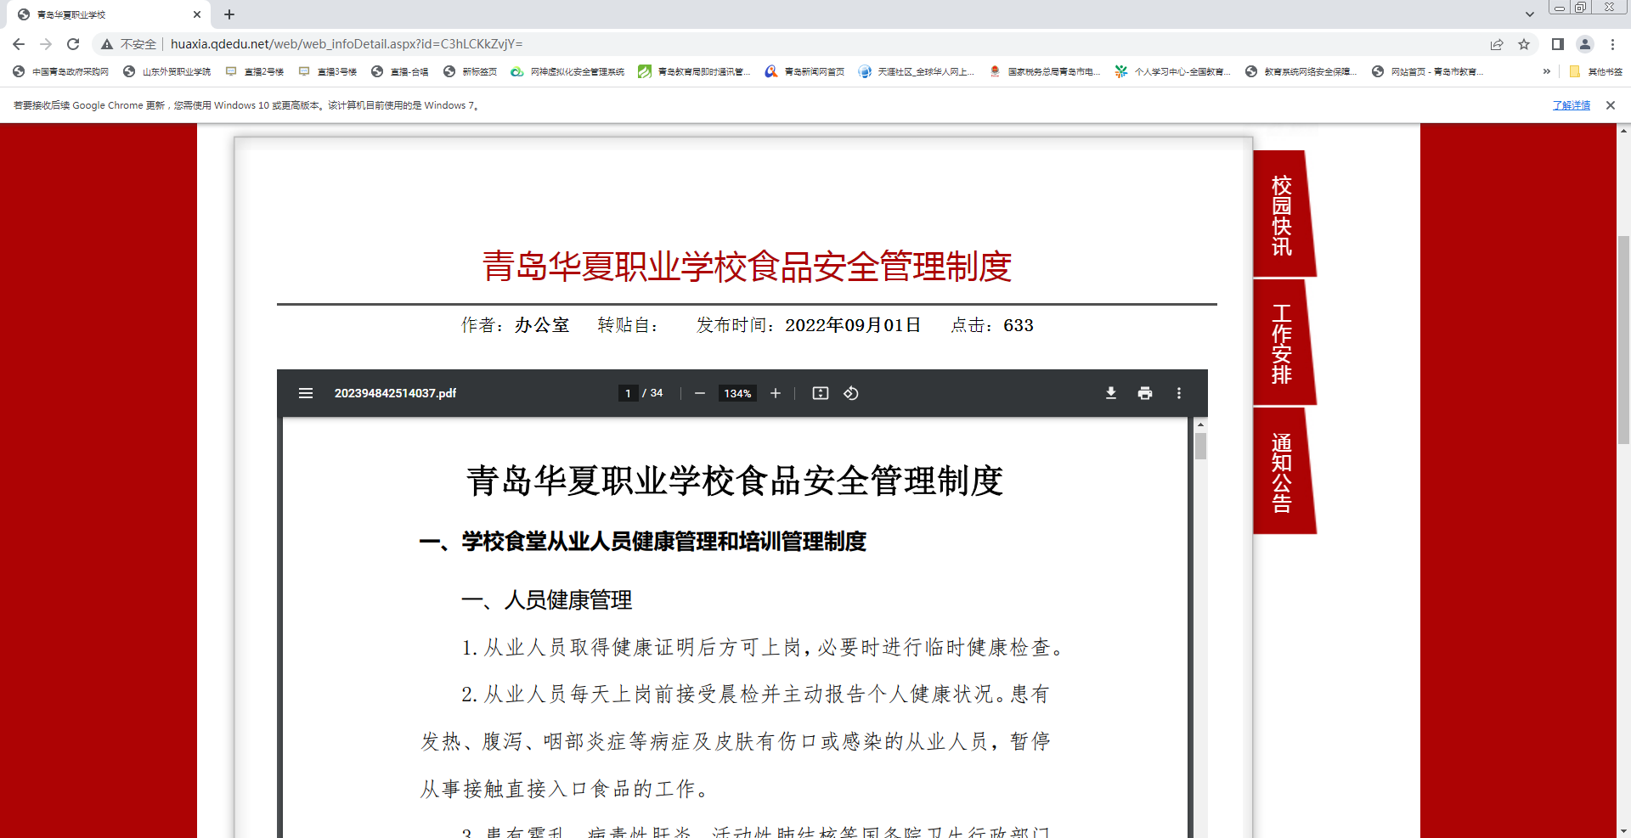Open PDF viewer more actions menu

coord(1179,393)
